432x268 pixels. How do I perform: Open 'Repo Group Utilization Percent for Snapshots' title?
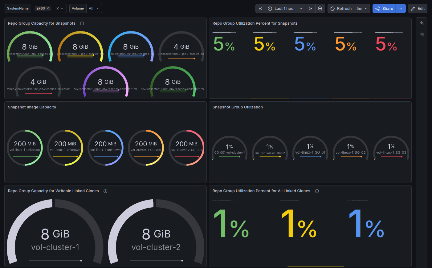pyautogui.click(x=255, y=23)
